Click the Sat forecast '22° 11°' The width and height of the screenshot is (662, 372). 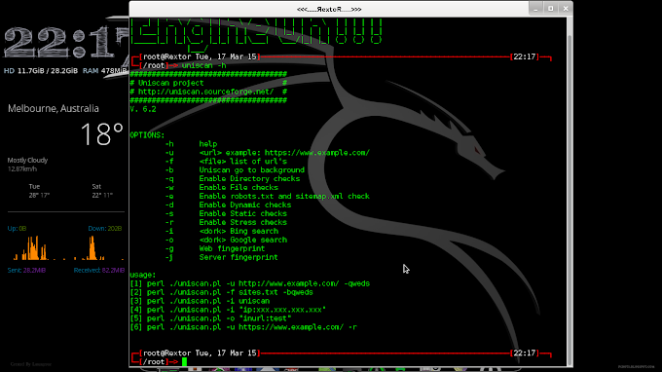coord(102,195)
